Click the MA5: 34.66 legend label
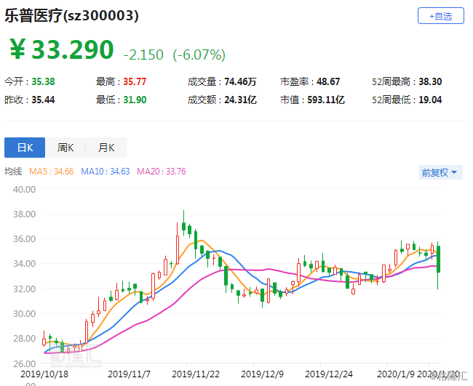473x386 pixels. (51, 172)
